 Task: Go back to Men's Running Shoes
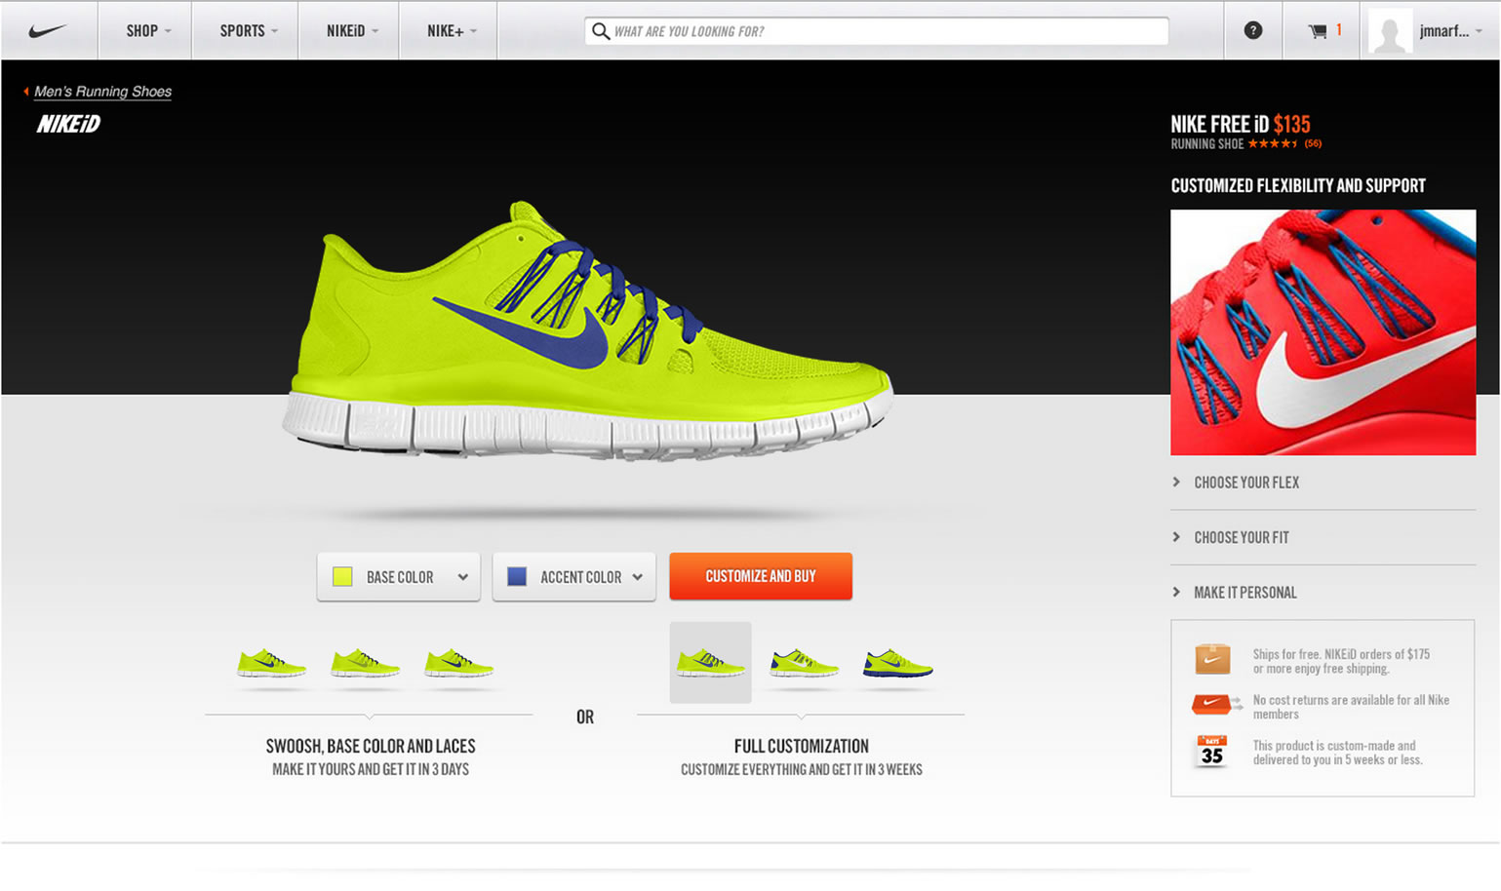pyautogui.click(x=102, y=92)
